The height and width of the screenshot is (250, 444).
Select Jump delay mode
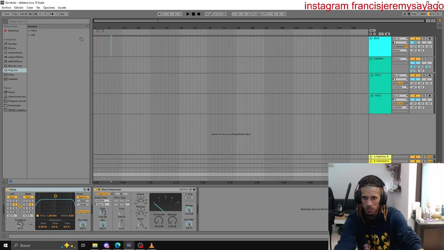point(83,205)
